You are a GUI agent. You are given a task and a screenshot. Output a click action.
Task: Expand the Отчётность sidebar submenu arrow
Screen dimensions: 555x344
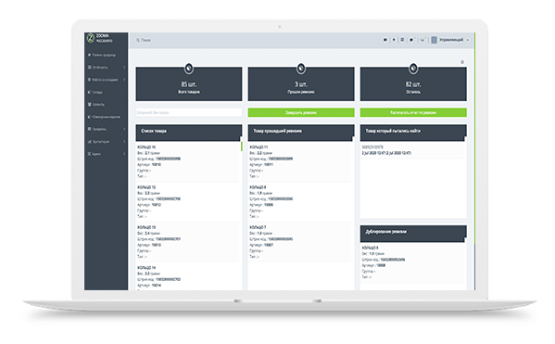tap(124, 68)
